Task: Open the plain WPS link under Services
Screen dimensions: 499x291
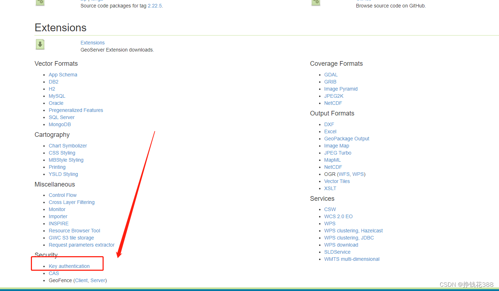Action: coord(330,223)
